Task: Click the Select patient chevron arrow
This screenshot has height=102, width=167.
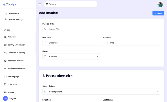Action: [x=158, y=92]
